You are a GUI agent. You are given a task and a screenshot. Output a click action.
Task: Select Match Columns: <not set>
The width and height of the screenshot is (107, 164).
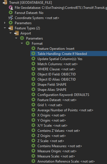pos(58,64)
